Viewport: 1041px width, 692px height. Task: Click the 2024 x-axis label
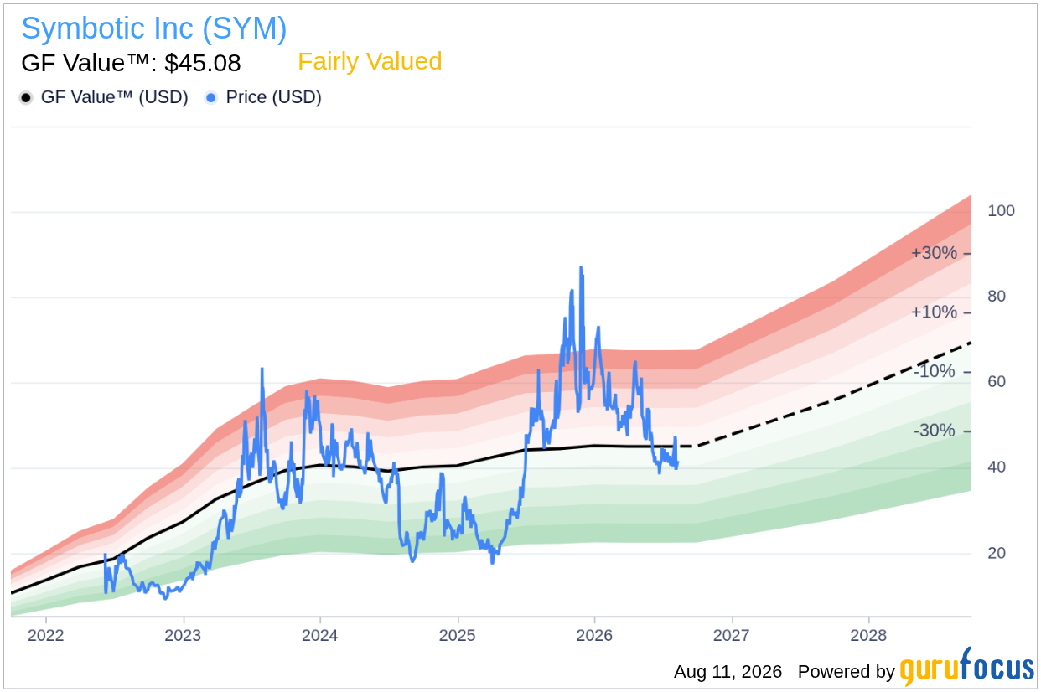point(320,635)
